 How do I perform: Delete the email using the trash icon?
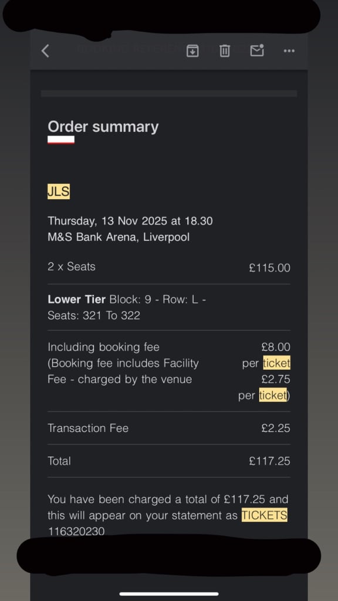[x=225, y=50]
